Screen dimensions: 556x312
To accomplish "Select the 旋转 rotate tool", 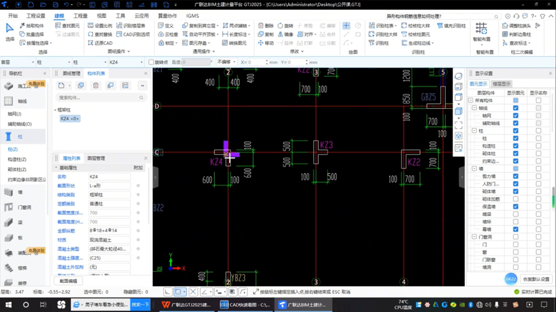I will (x=285, y=26).
